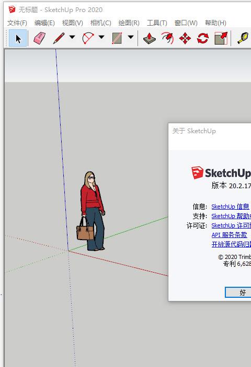Viewport: 251px width, 367px height.
Task: Click the SketchUp logo in About dialog
Action: click(x=221, y=173)
